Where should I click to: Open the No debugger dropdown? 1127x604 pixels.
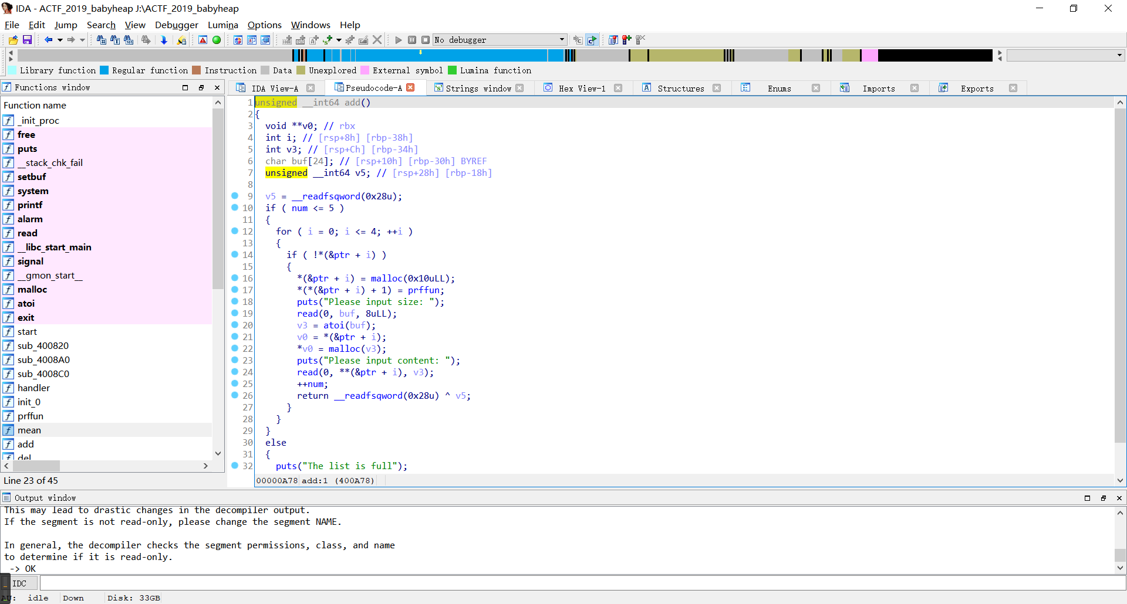[x=562, y=40]
